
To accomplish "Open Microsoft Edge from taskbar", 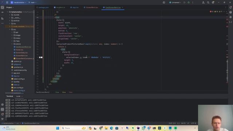I will (x=111, y=128).
